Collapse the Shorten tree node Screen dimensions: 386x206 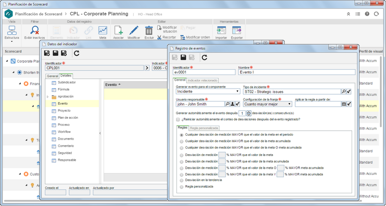(14, 73)
